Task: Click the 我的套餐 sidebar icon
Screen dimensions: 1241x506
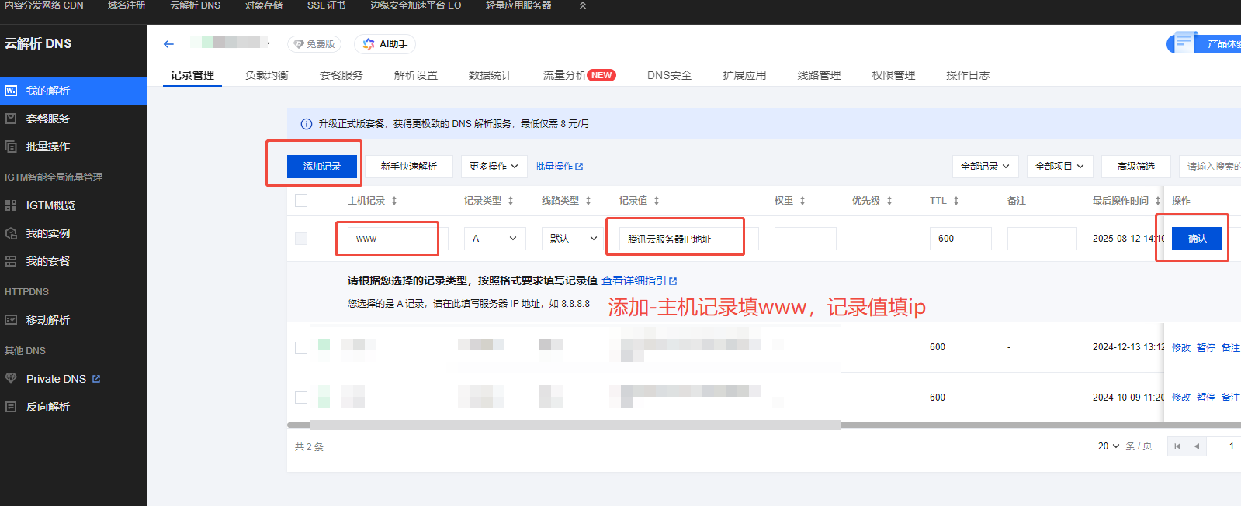Action: click(11, 261)
